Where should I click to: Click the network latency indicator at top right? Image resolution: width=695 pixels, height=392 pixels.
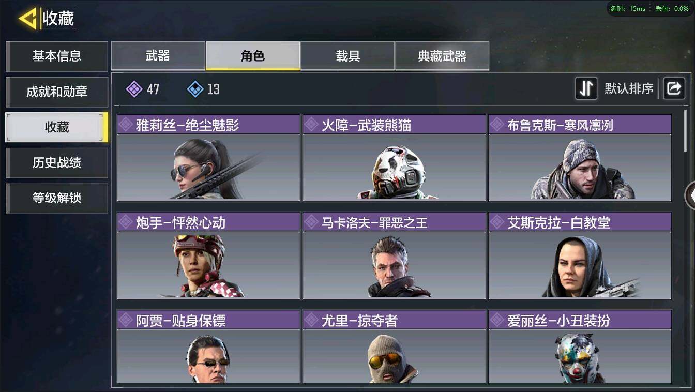click(628, 8)
